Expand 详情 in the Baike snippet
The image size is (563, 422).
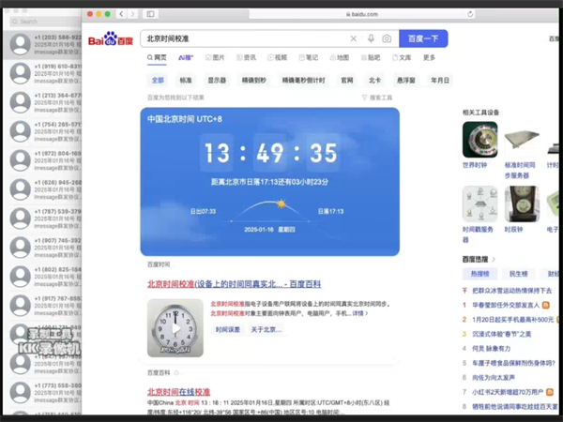(x=360, y=313)
